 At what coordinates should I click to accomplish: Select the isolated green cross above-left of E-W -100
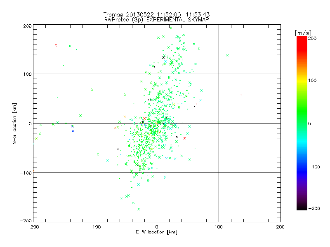tap(92, 90)
